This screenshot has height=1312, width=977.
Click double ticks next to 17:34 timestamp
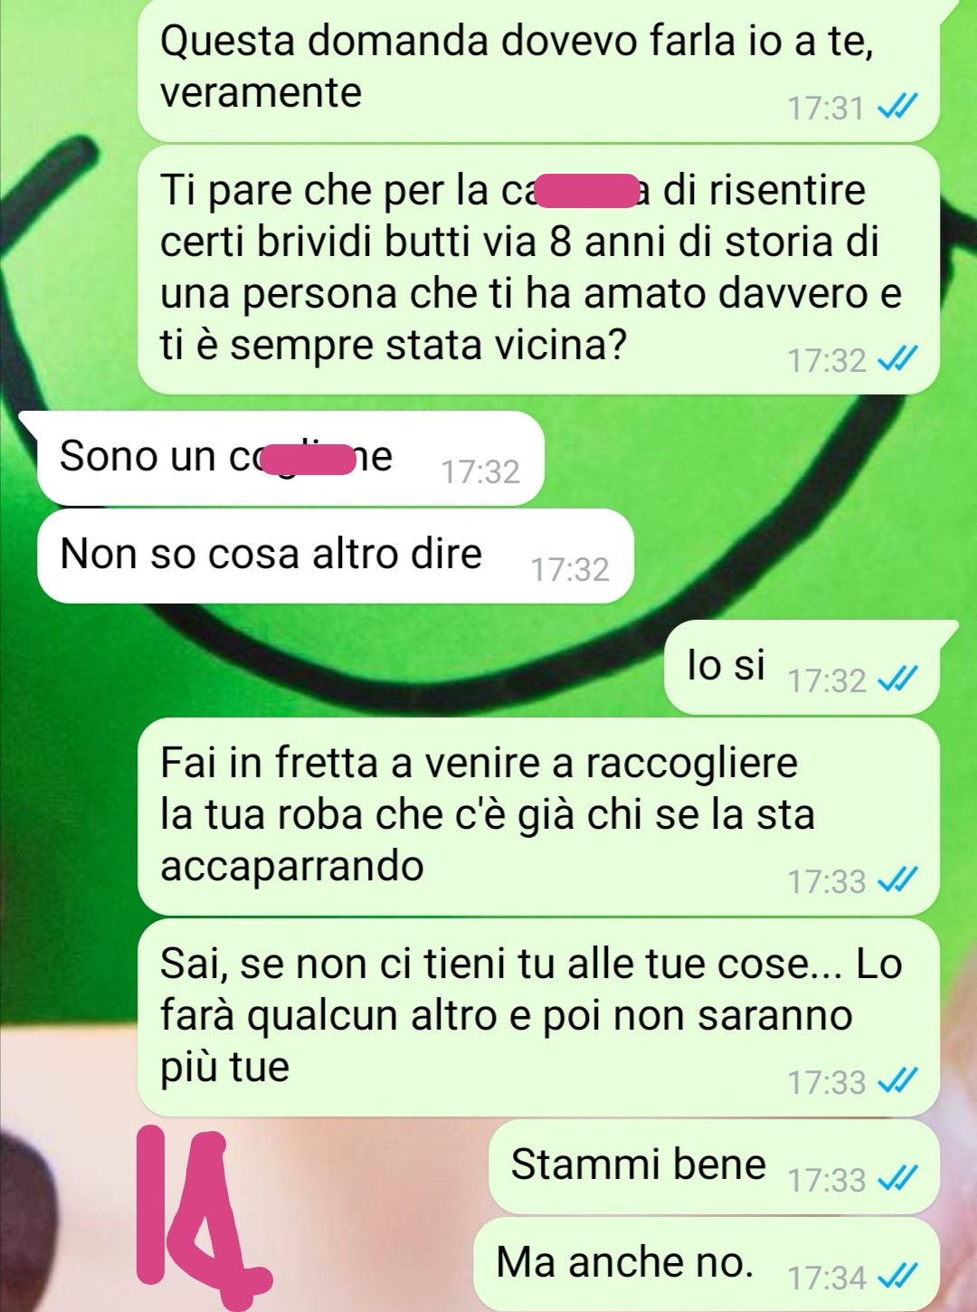[x=898, y=1276]
